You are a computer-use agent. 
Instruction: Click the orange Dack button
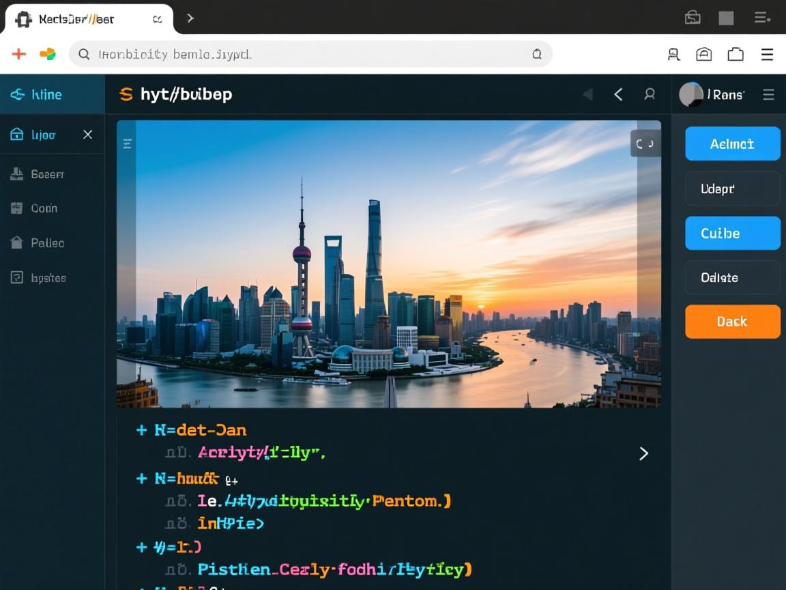point(732,322)
